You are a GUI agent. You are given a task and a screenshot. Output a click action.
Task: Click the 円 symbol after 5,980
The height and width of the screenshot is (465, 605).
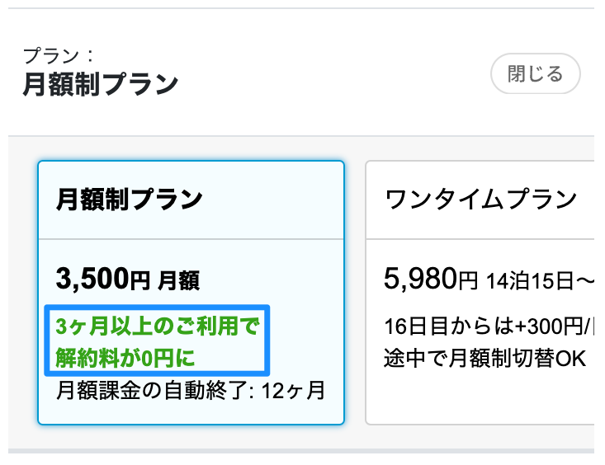(467, 281)
